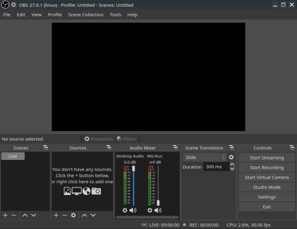Add a new scene with plus icon
297x229 pixels.
pos(5,215)
